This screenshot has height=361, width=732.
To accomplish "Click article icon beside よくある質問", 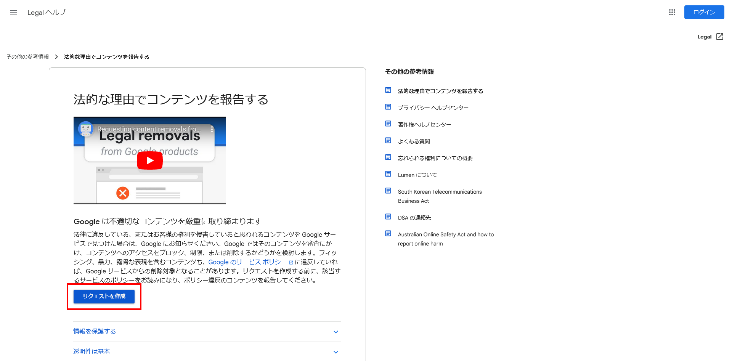I will 388,141.
